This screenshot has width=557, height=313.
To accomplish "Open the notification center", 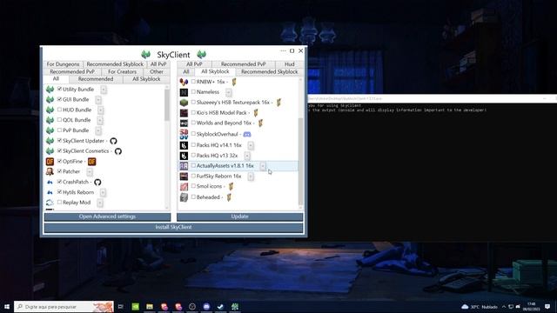I will [x=547, y=307].
